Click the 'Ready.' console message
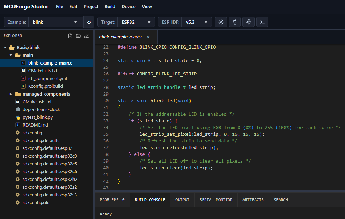This screenshot has height=219, width=345. pos(107,214)
